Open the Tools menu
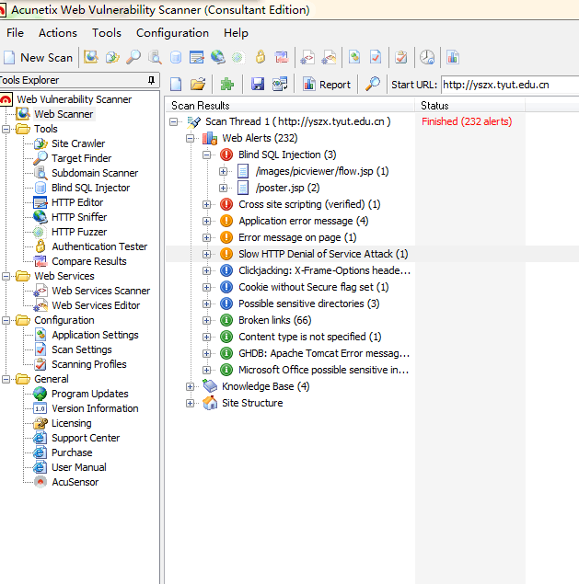Image resolution: width=579 pixels, height=584 pixels. pyautogui.click(x=107, y=33)
